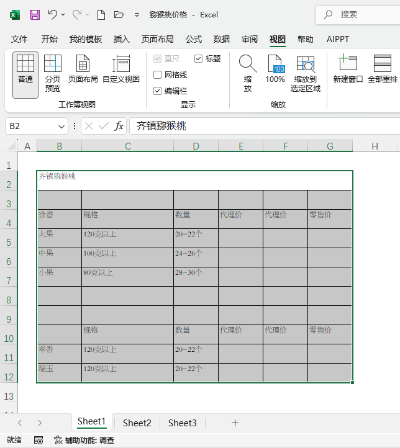Viewport: 400px width, 448px height.
Task: Open the 缩放 zoom dialog
Action: click(248, 73)
